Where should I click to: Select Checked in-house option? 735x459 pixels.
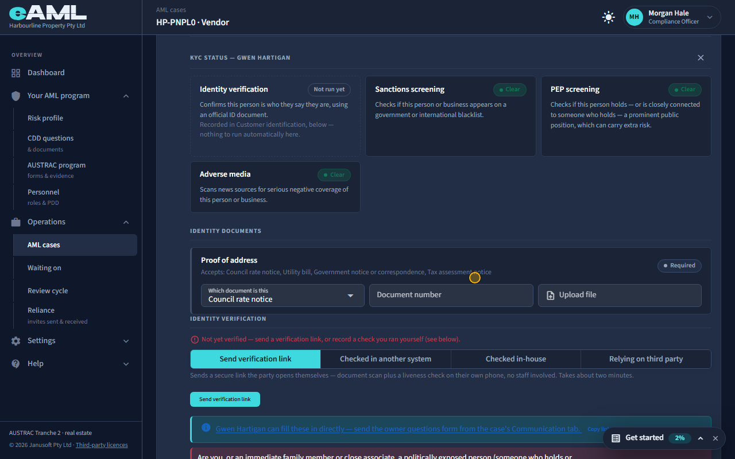pyautogui.click(x=516, y=359)
